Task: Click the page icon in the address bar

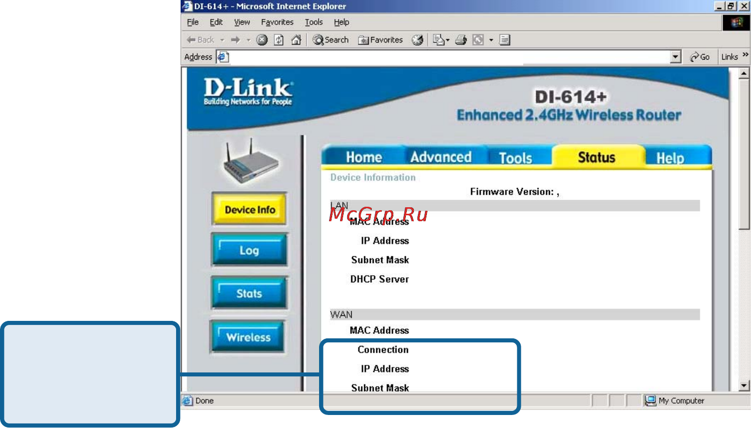Action: point(223,57)
